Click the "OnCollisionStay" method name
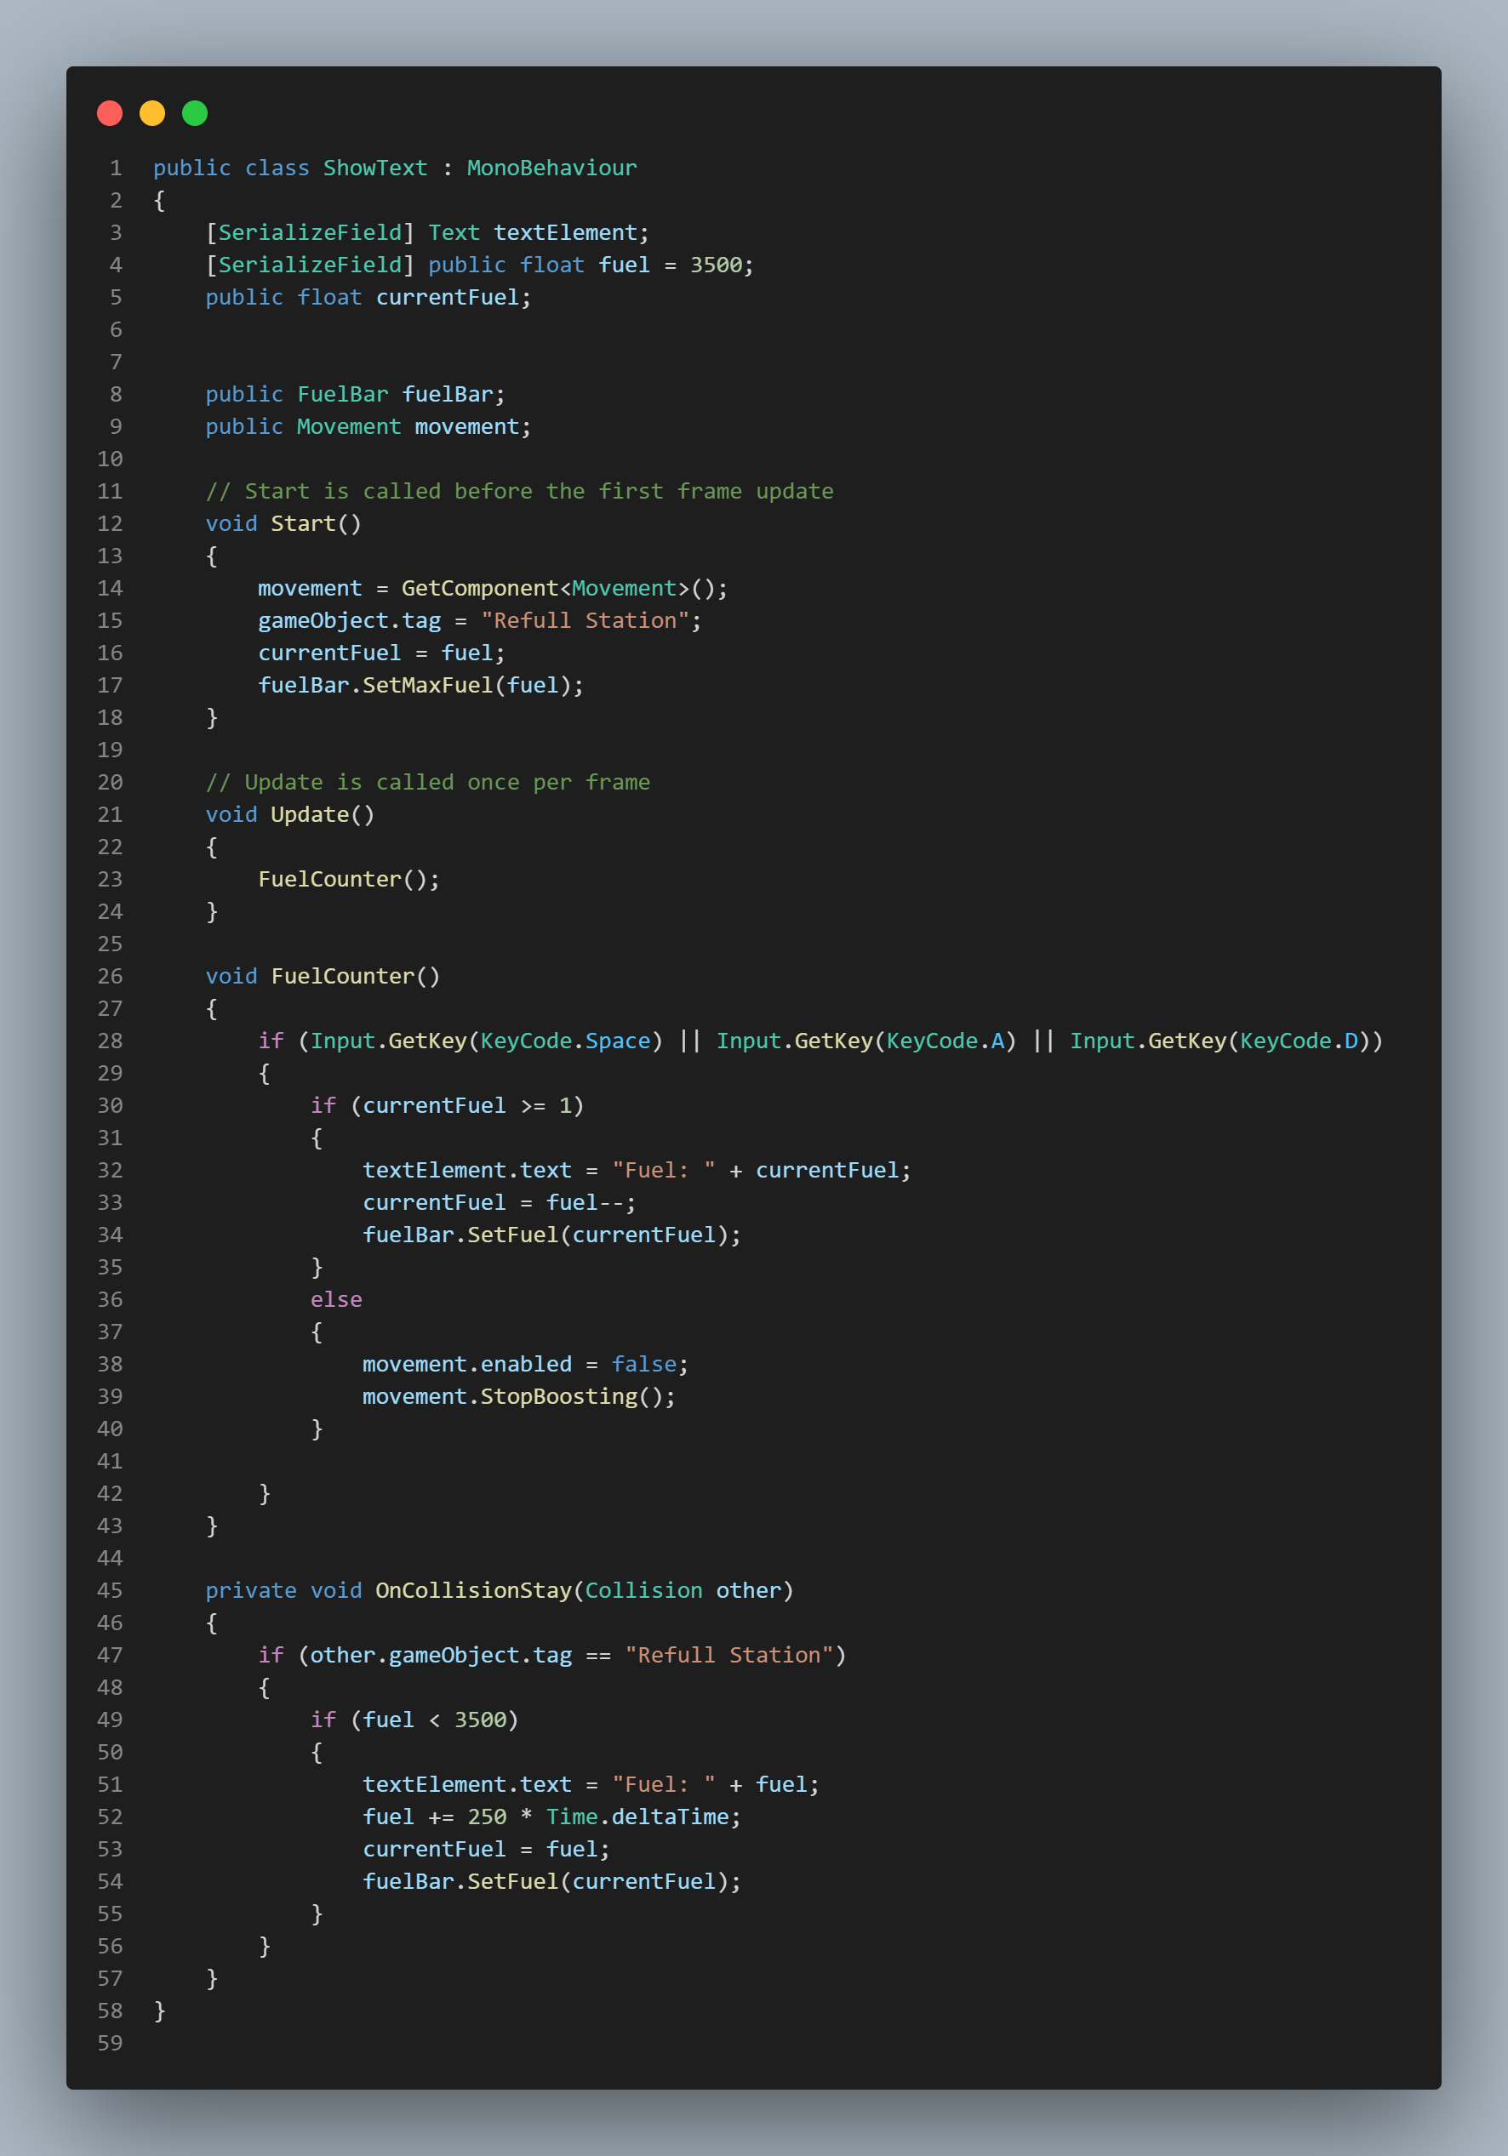The height and width of the screenshot is (2156, 1508). coord(473,1591)
